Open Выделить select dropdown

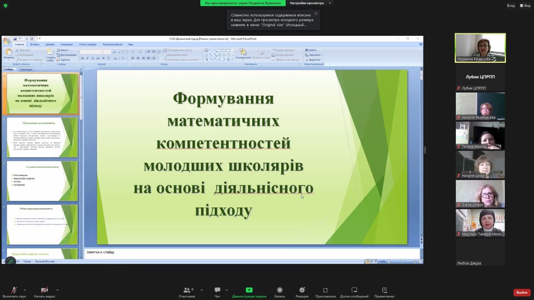[314, 60]
